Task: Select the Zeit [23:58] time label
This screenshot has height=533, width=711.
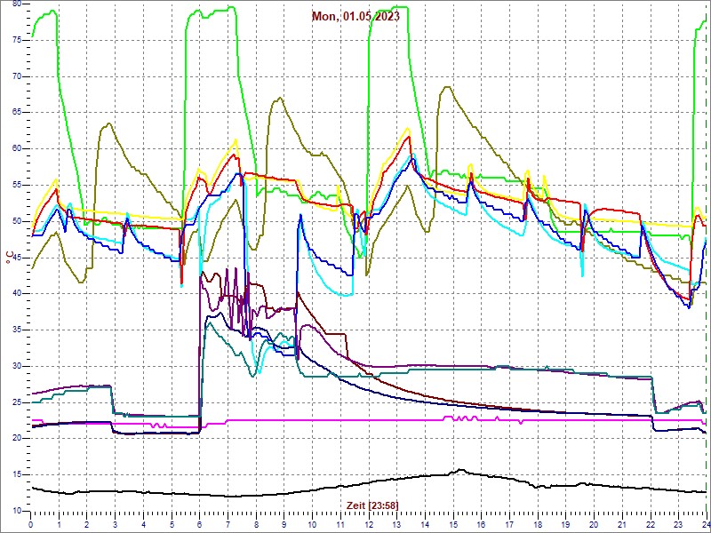Action: (x=372, y=505)
